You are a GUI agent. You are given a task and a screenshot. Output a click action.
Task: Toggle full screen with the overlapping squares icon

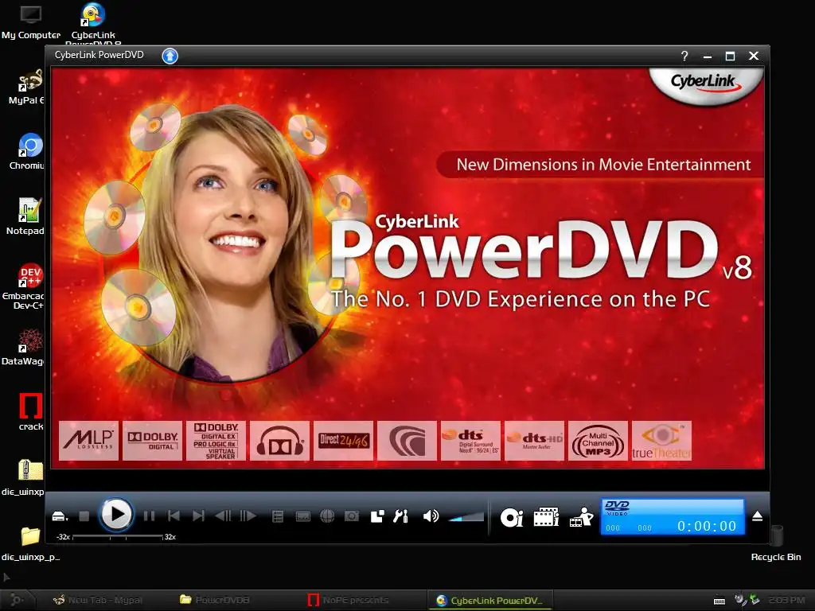pyautogui.click(x=376, y=516)
